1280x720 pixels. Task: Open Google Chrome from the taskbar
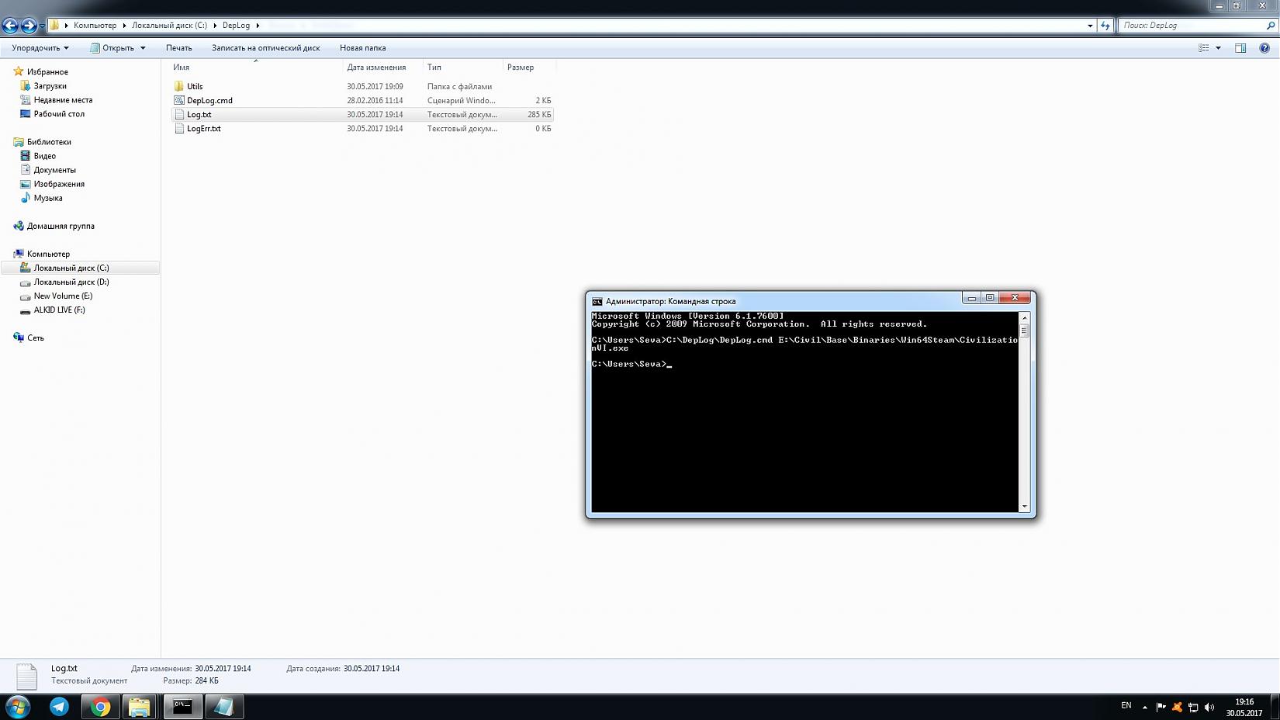[100, 707]
